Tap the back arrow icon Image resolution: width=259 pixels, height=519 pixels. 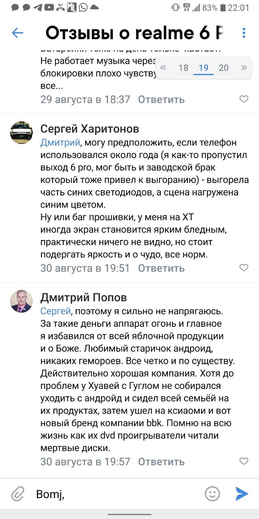click(17, 33)
